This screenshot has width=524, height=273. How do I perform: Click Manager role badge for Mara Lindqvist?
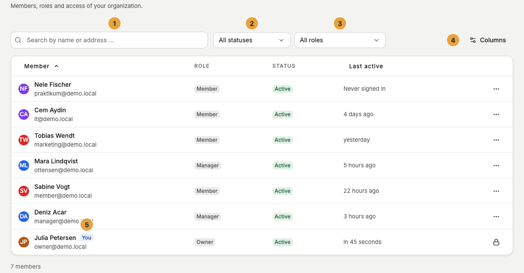207,166
